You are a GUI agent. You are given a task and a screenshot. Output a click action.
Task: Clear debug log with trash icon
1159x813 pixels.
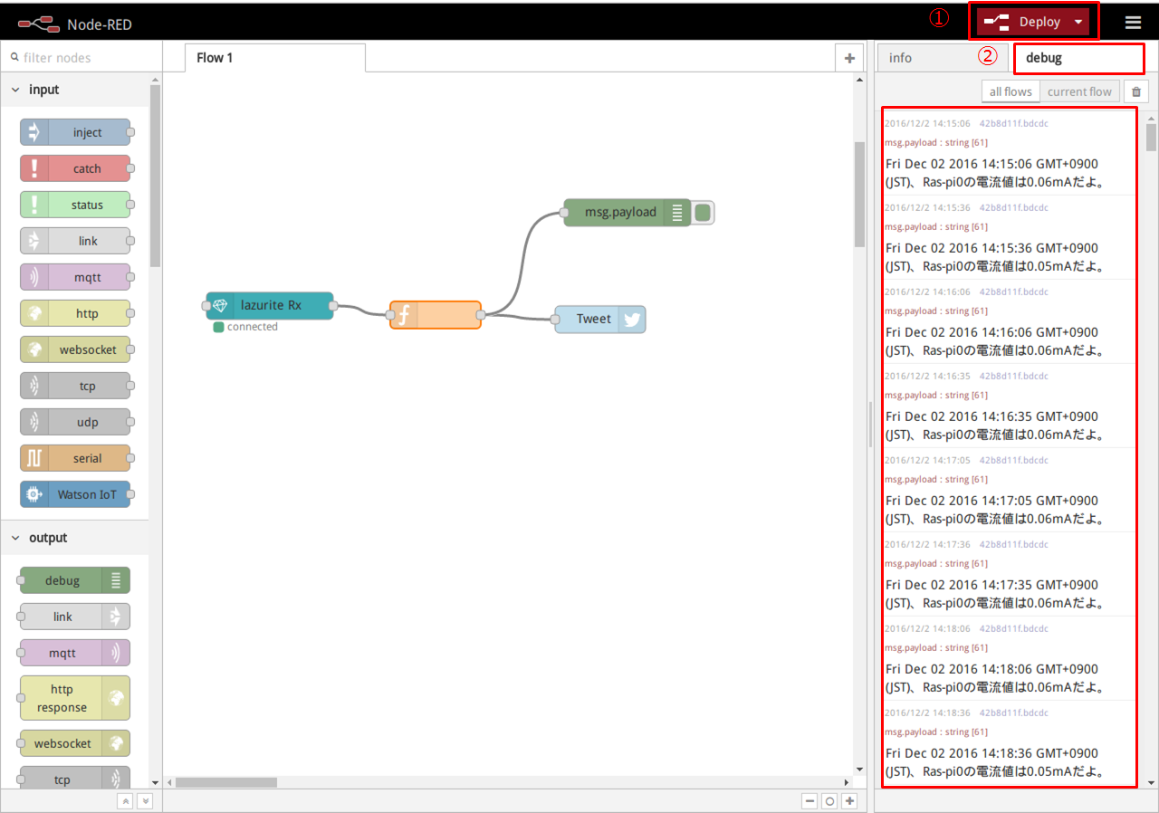1136,91
